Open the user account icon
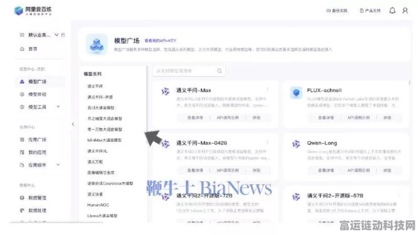Screen dimensions: 418x235 pyautogui.click(x=405, y=10)
